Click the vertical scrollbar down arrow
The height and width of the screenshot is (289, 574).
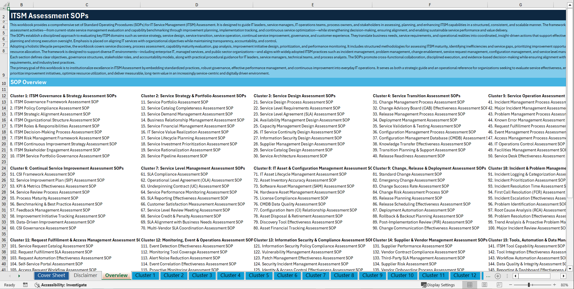pos(570,269)
